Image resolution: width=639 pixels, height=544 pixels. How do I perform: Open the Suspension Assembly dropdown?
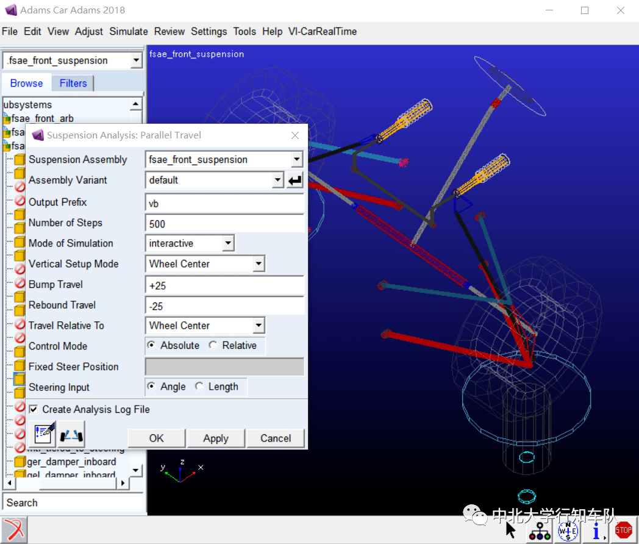pos(297,159)
